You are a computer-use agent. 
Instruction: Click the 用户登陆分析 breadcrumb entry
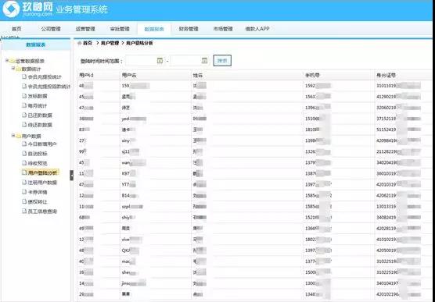pyautogui.click(x=139, y=43)
